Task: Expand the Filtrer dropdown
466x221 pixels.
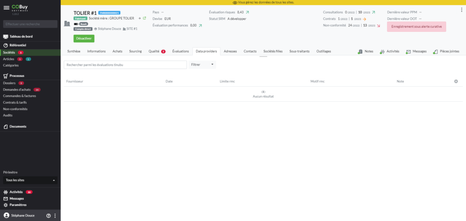Action: (x=203, y=65)
